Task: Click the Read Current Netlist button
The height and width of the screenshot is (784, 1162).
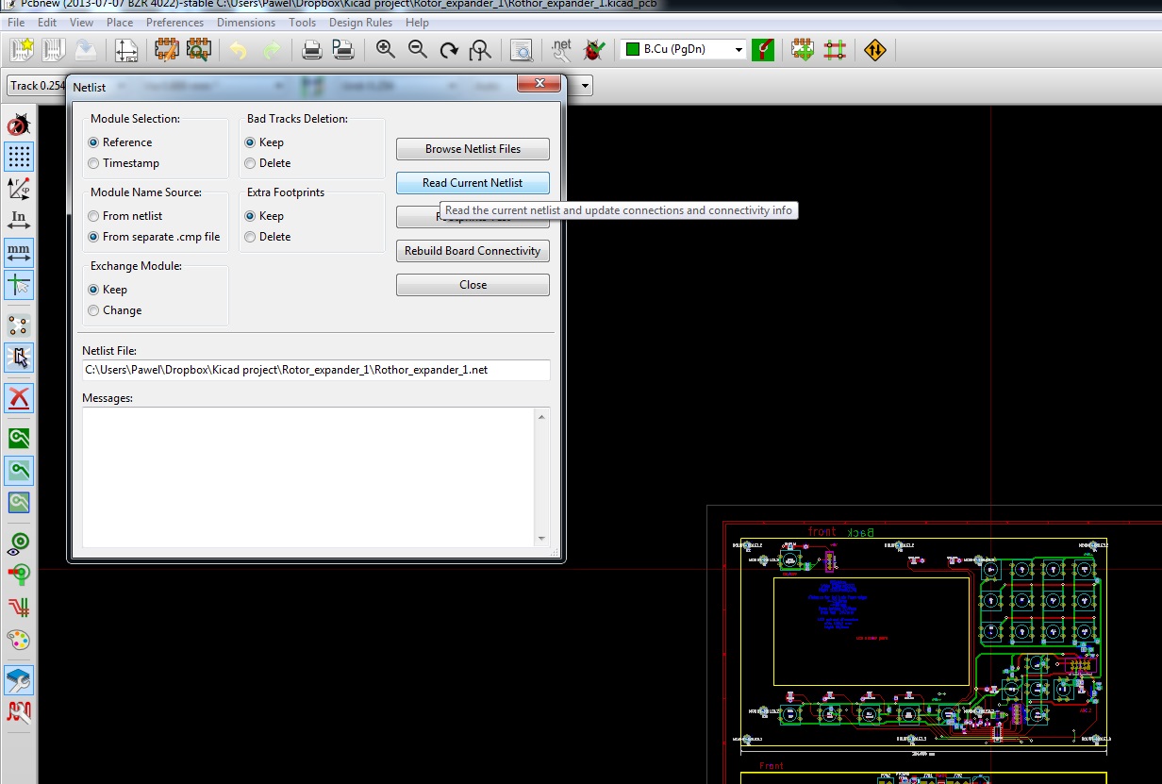Action: [473, 183]
